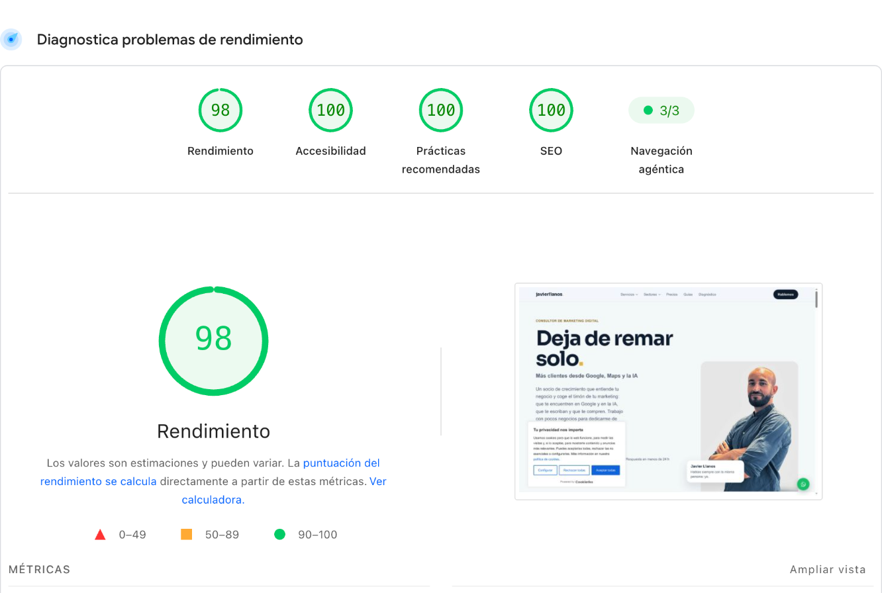Viewport: 882px width, 593px height.
Task: Click the "Los valores son estimaciones" description text
Action: 213,481
